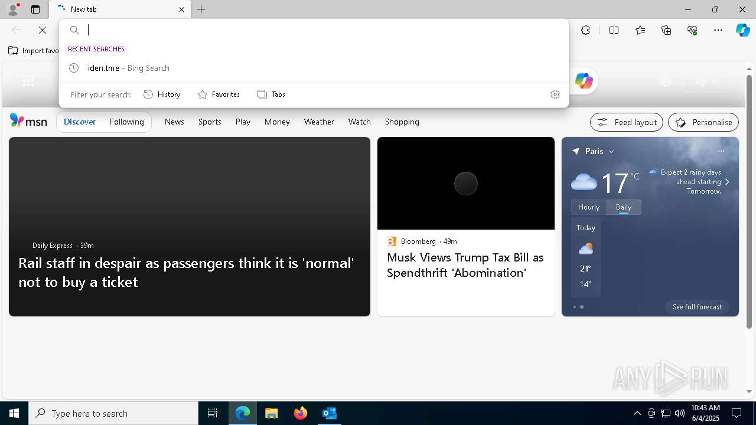Viewport: 756px width, 425px height.
Task: Open File Explorer from the taskbar
Action: tap(271, 413)
